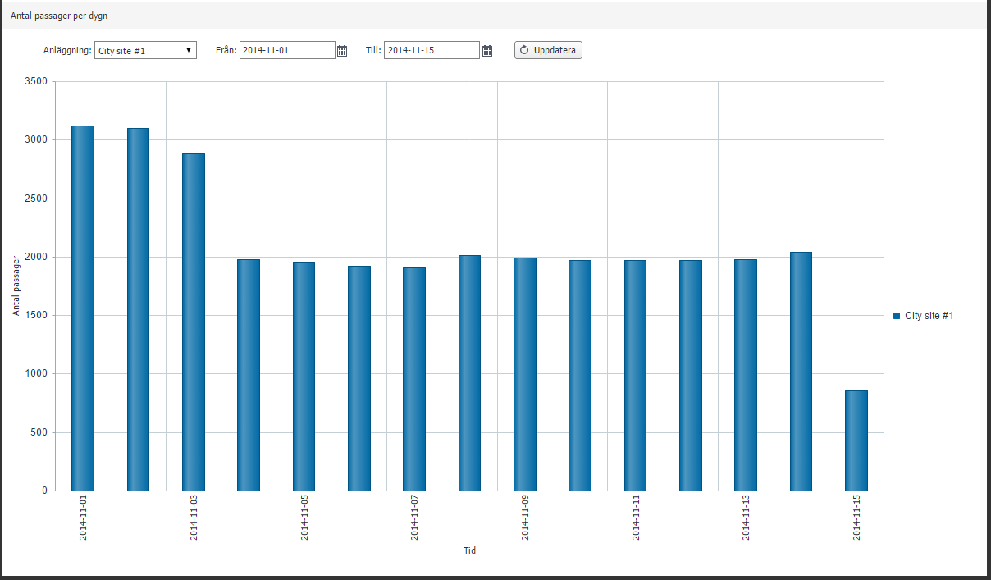
Task: Select the bar for 2014-11-11
Action: tap(635, 376)
